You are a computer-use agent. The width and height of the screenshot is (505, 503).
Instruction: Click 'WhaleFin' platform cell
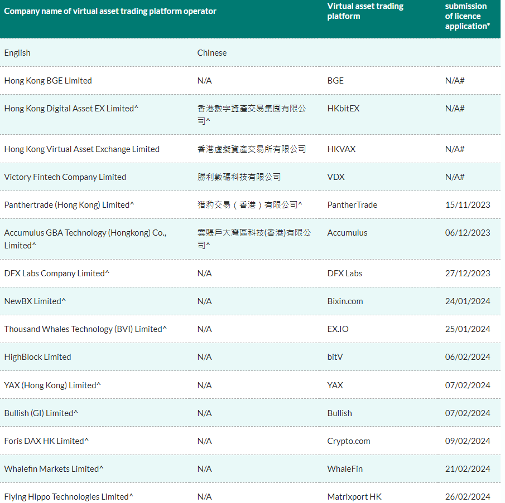tap(345, 469)
